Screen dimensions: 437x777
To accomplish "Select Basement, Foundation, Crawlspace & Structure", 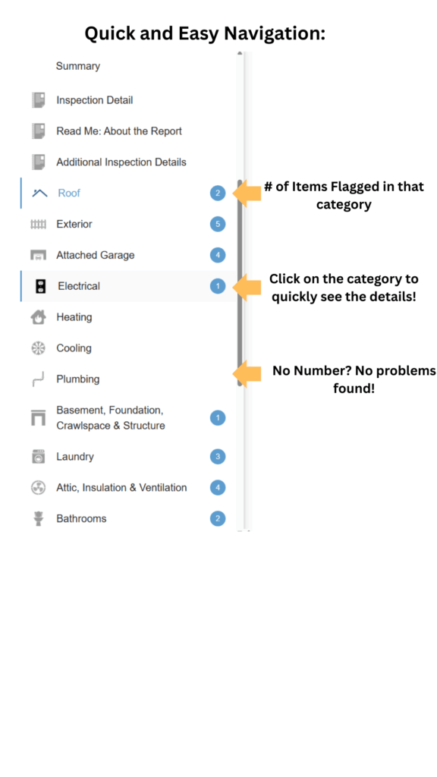I will 111,418.
